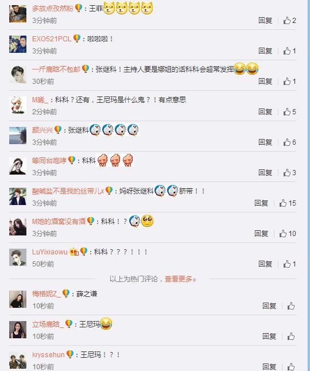Open the profile of user 酸碱盐不是我的丝带儿x
The width and height of the screenshot is (310, 371).
click(68, 191)
